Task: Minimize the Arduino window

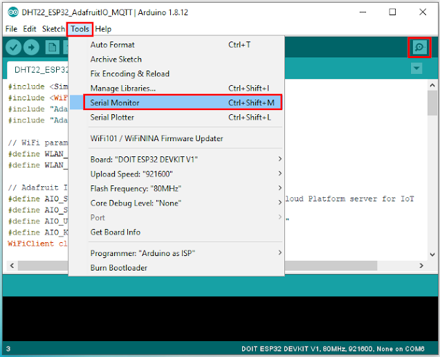Action: tap(363, 12)
